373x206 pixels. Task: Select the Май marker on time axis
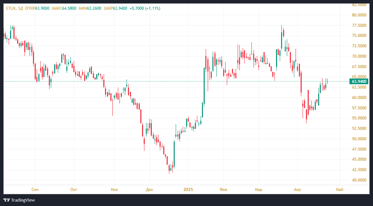[x=339, y=190]
